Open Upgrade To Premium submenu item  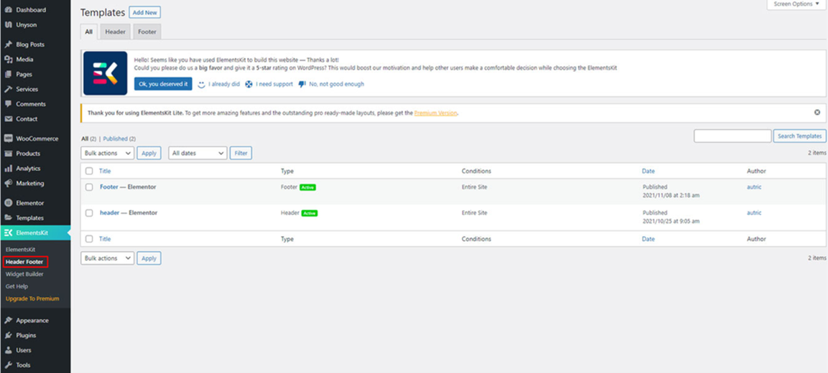pos(32,298)
